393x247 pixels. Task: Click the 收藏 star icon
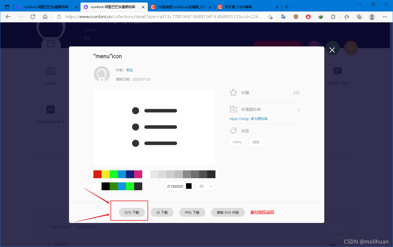click(x=233, y=93)
